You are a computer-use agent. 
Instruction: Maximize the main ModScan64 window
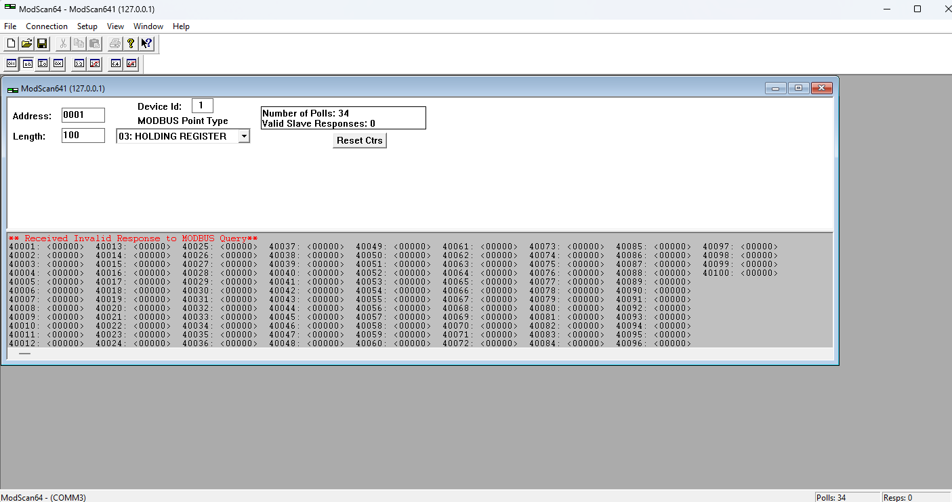tap(917, 9)
